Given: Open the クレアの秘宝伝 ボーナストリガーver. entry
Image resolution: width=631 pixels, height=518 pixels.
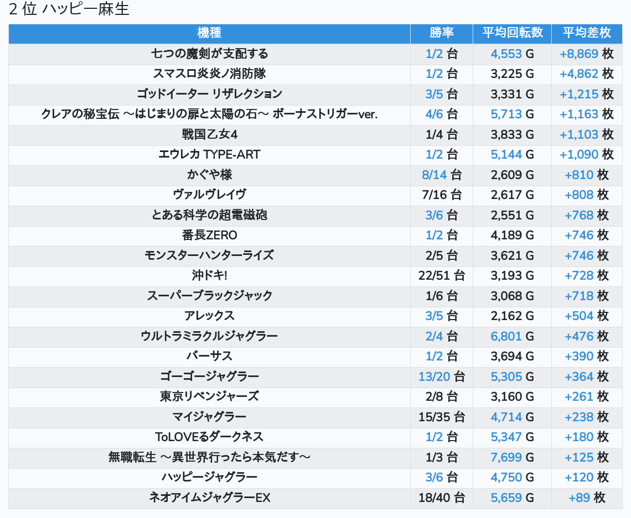Looking at the screenshot, I should pos(209,114).
